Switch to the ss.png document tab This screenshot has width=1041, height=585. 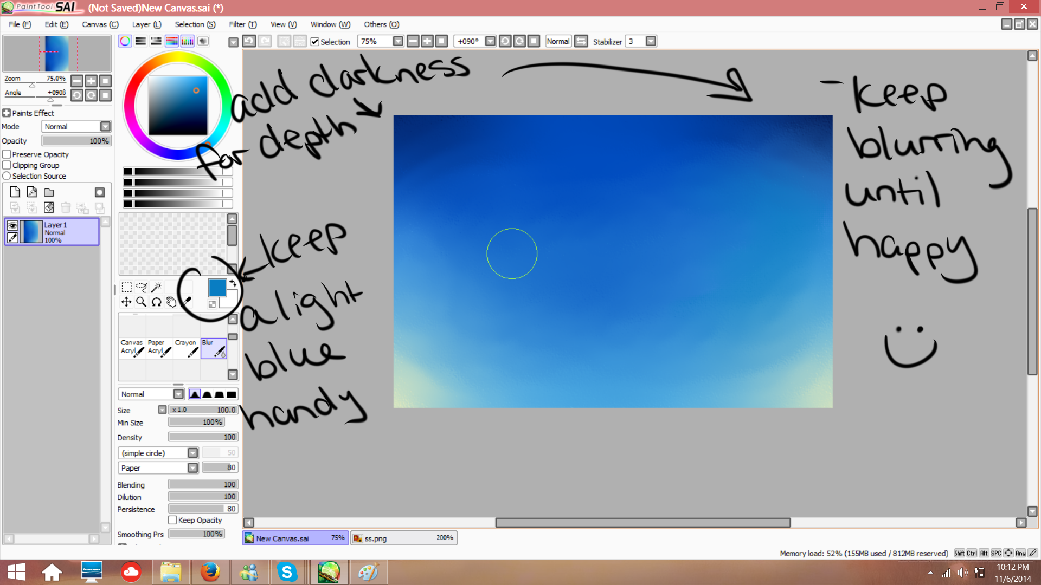click(x=403, y=538)
